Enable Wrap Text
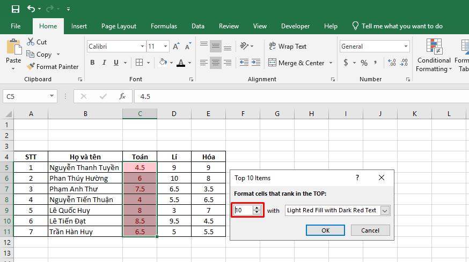The image size is (469, 262). pos(288,46)
